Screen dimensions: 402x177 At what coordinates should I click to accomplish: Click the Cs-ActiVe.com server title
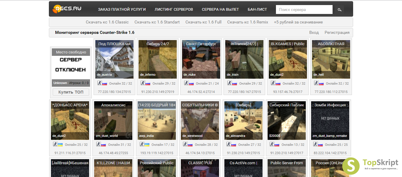point(243,163)
